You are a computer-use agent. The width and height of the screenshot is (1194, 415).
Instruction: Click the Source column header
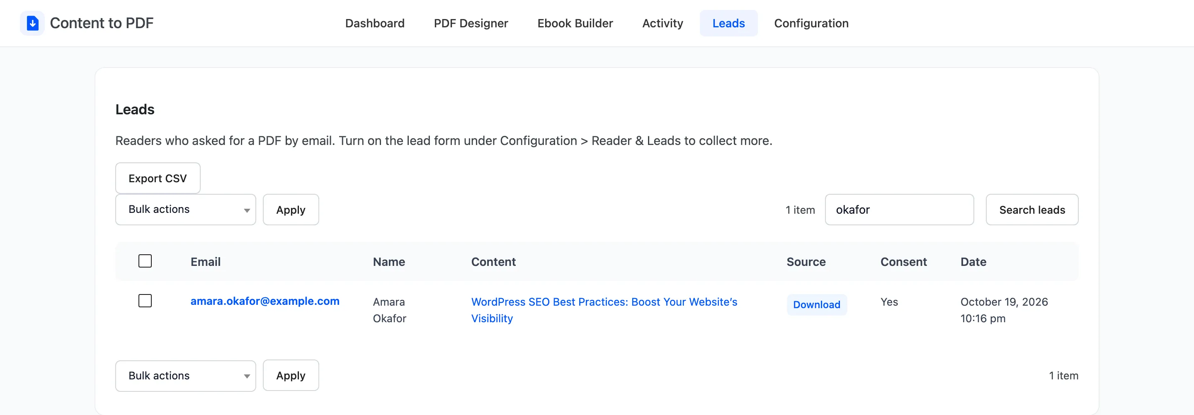[x=806, y=262]
